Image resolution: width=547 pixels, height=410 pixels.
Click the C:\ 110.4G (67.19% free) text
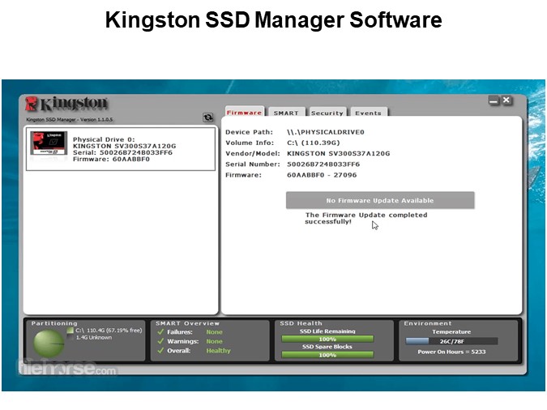[109, 330]
